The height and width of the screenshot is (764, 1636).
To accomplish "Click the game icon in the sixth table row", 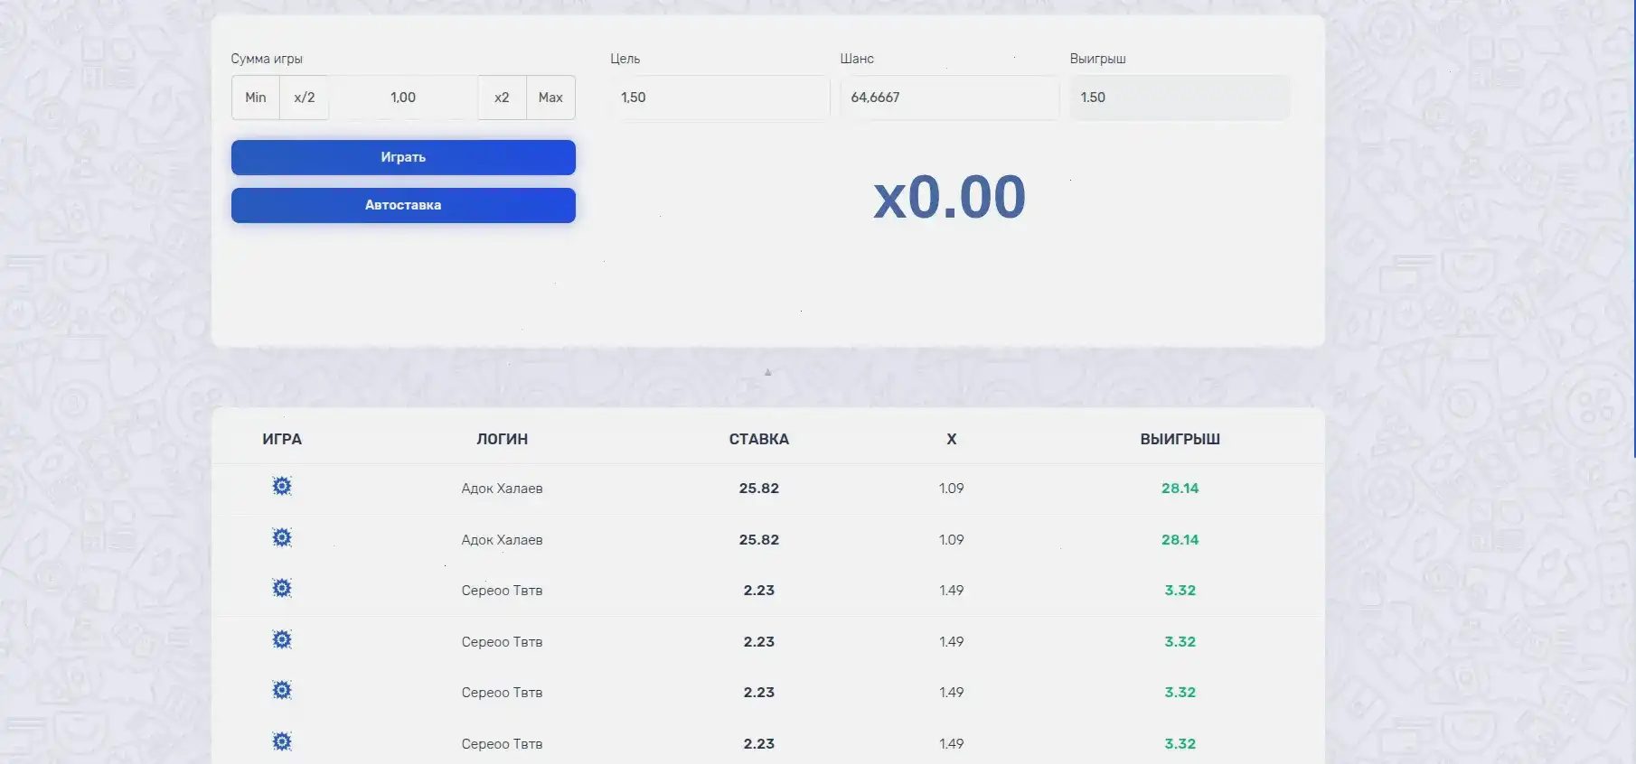I will tap(282, 742).
